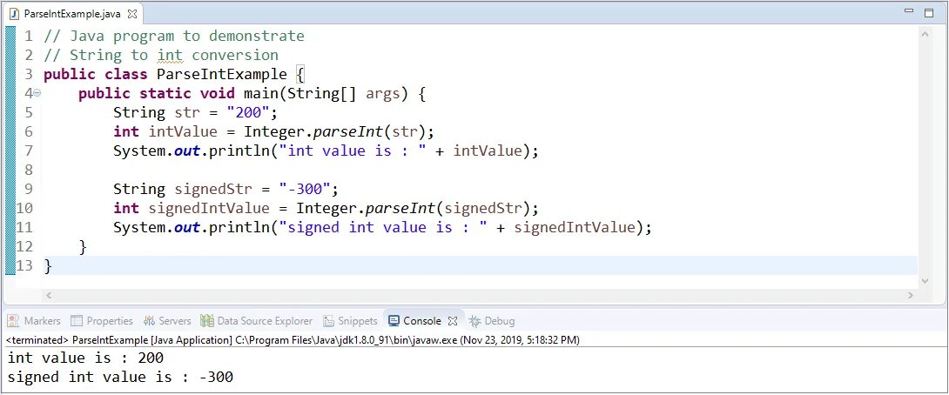Click line number 13 in gutter
949x395 pixels.
tap(24, 265)
